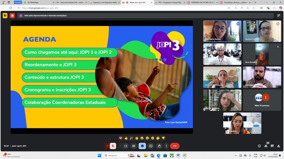Image resolution: width=284 pixels, height=159 pixels.
Task: Click the present screen icon
Action: (151, 146)
